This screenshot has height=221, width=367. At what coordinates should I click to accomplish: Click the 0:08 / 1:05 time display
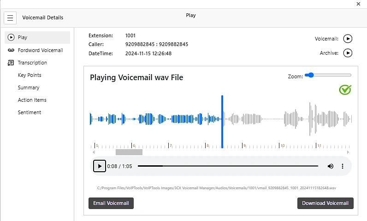pyautogui.click(x=119, y=166)
